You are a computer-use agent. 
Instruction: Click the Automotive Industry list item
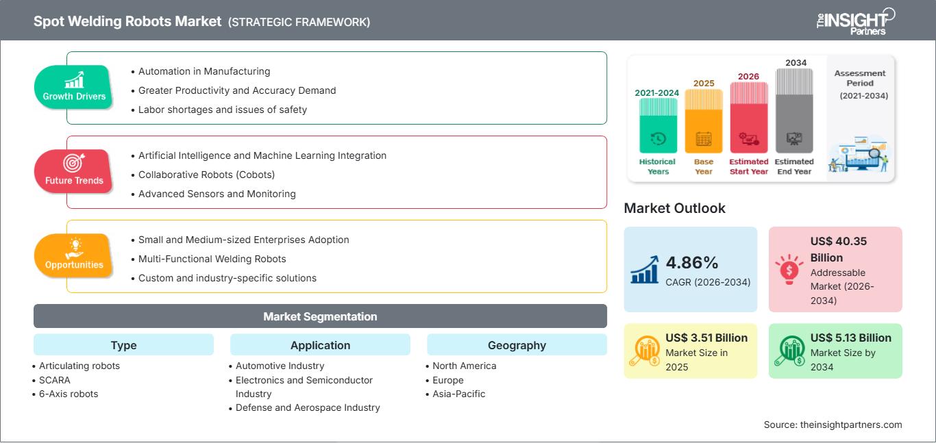tap(280, 366)
